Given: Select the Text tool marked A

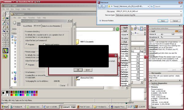Looking at the screenshot, I should (7, 31).
